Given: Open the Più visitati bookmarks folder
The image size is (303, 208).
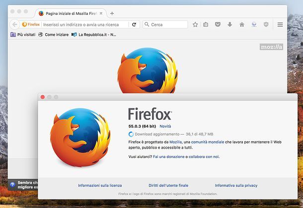Looking at the screenshot, I should (x=23, y=35).
